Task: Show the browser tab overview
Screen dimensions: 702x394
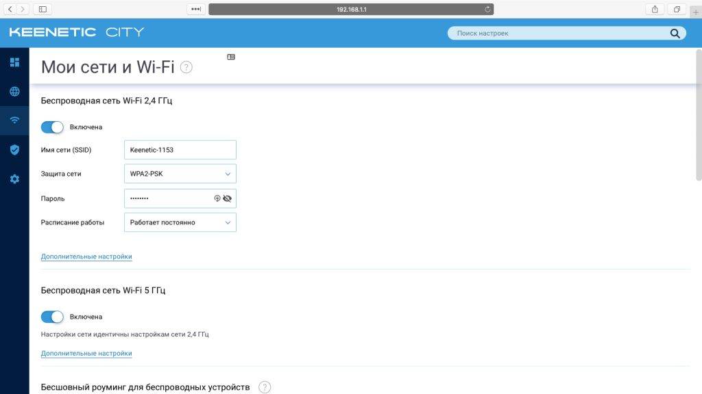Action: 677,9
